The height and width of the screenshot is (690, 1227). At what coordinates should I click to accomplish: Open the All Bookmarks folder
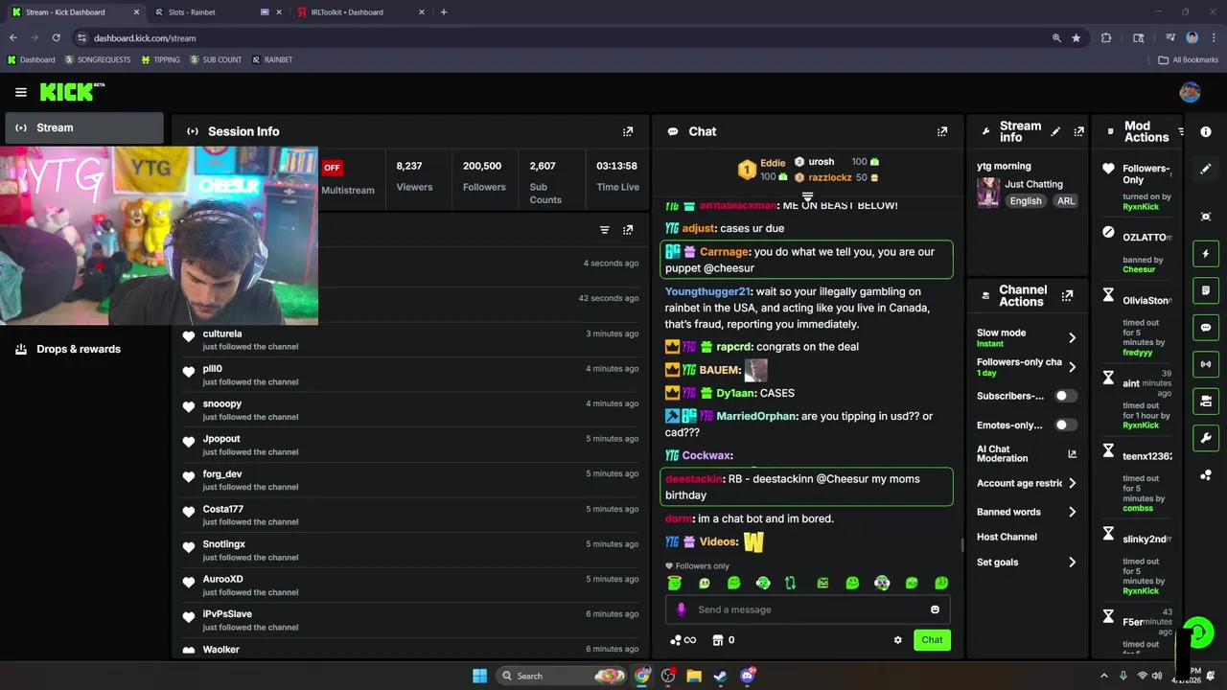point(1189,59)
